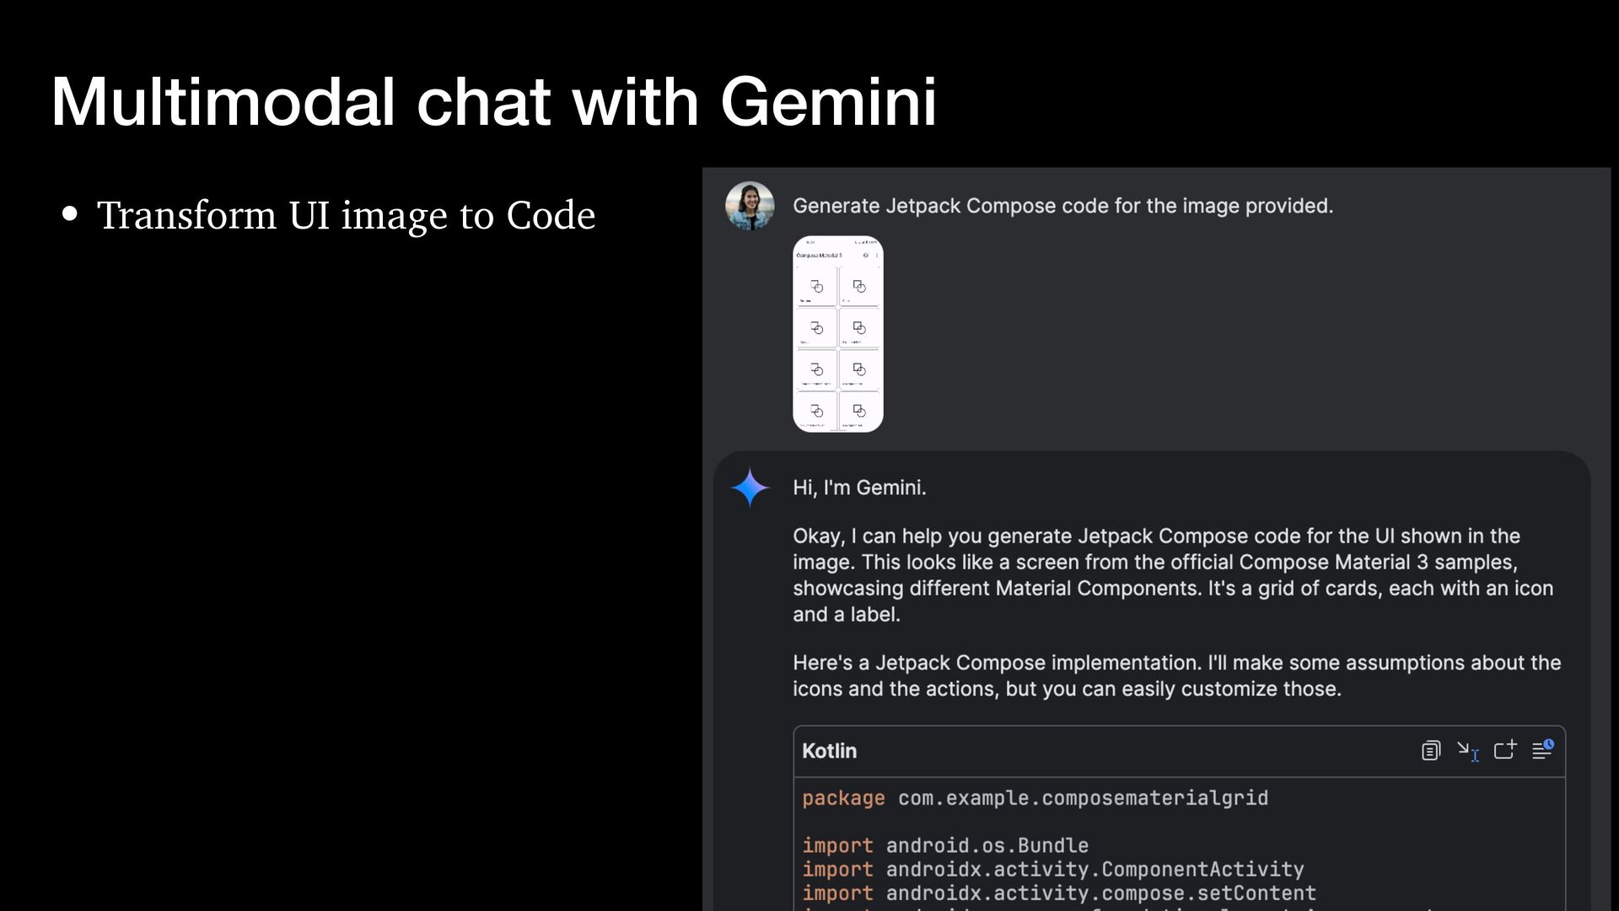Screen dimensions: 1619x911
Task: Click the Kotlin language label
Action: pos(829,751)
